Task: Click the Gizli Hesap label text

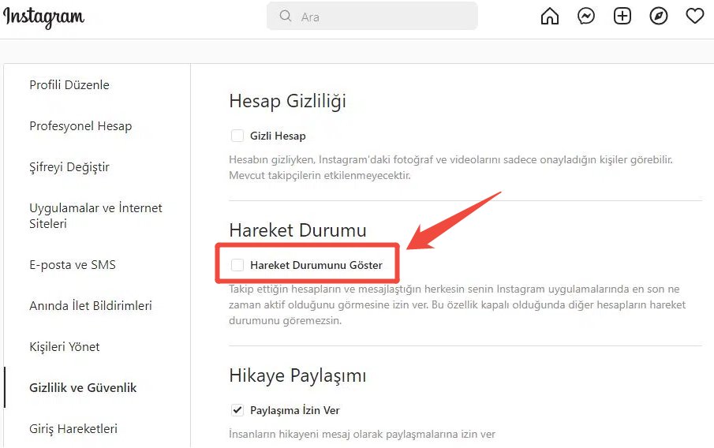Action: (278, 136)
